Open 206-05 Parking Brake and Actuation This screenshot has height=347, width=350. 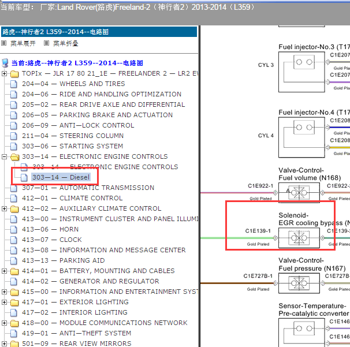[x=98, y=115]
